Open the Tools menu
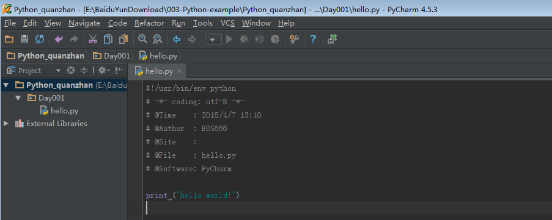This screenshot has width=552, height=220. [203, 23]
